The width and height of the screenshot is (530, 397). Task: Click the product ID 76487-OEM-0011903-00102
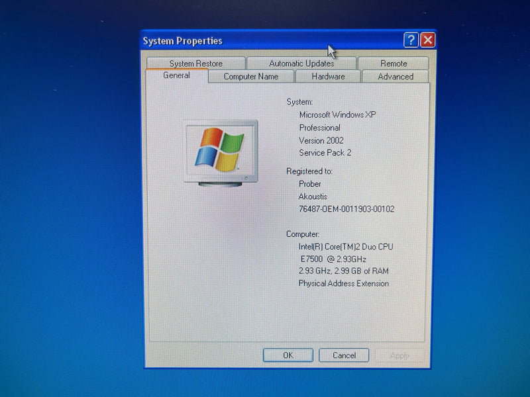(x=346, y=209)
